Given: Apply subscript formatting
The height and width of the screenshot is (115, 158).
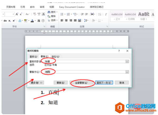Looking at the screenshot, I should pyautogui.click(x=9, y=21).
